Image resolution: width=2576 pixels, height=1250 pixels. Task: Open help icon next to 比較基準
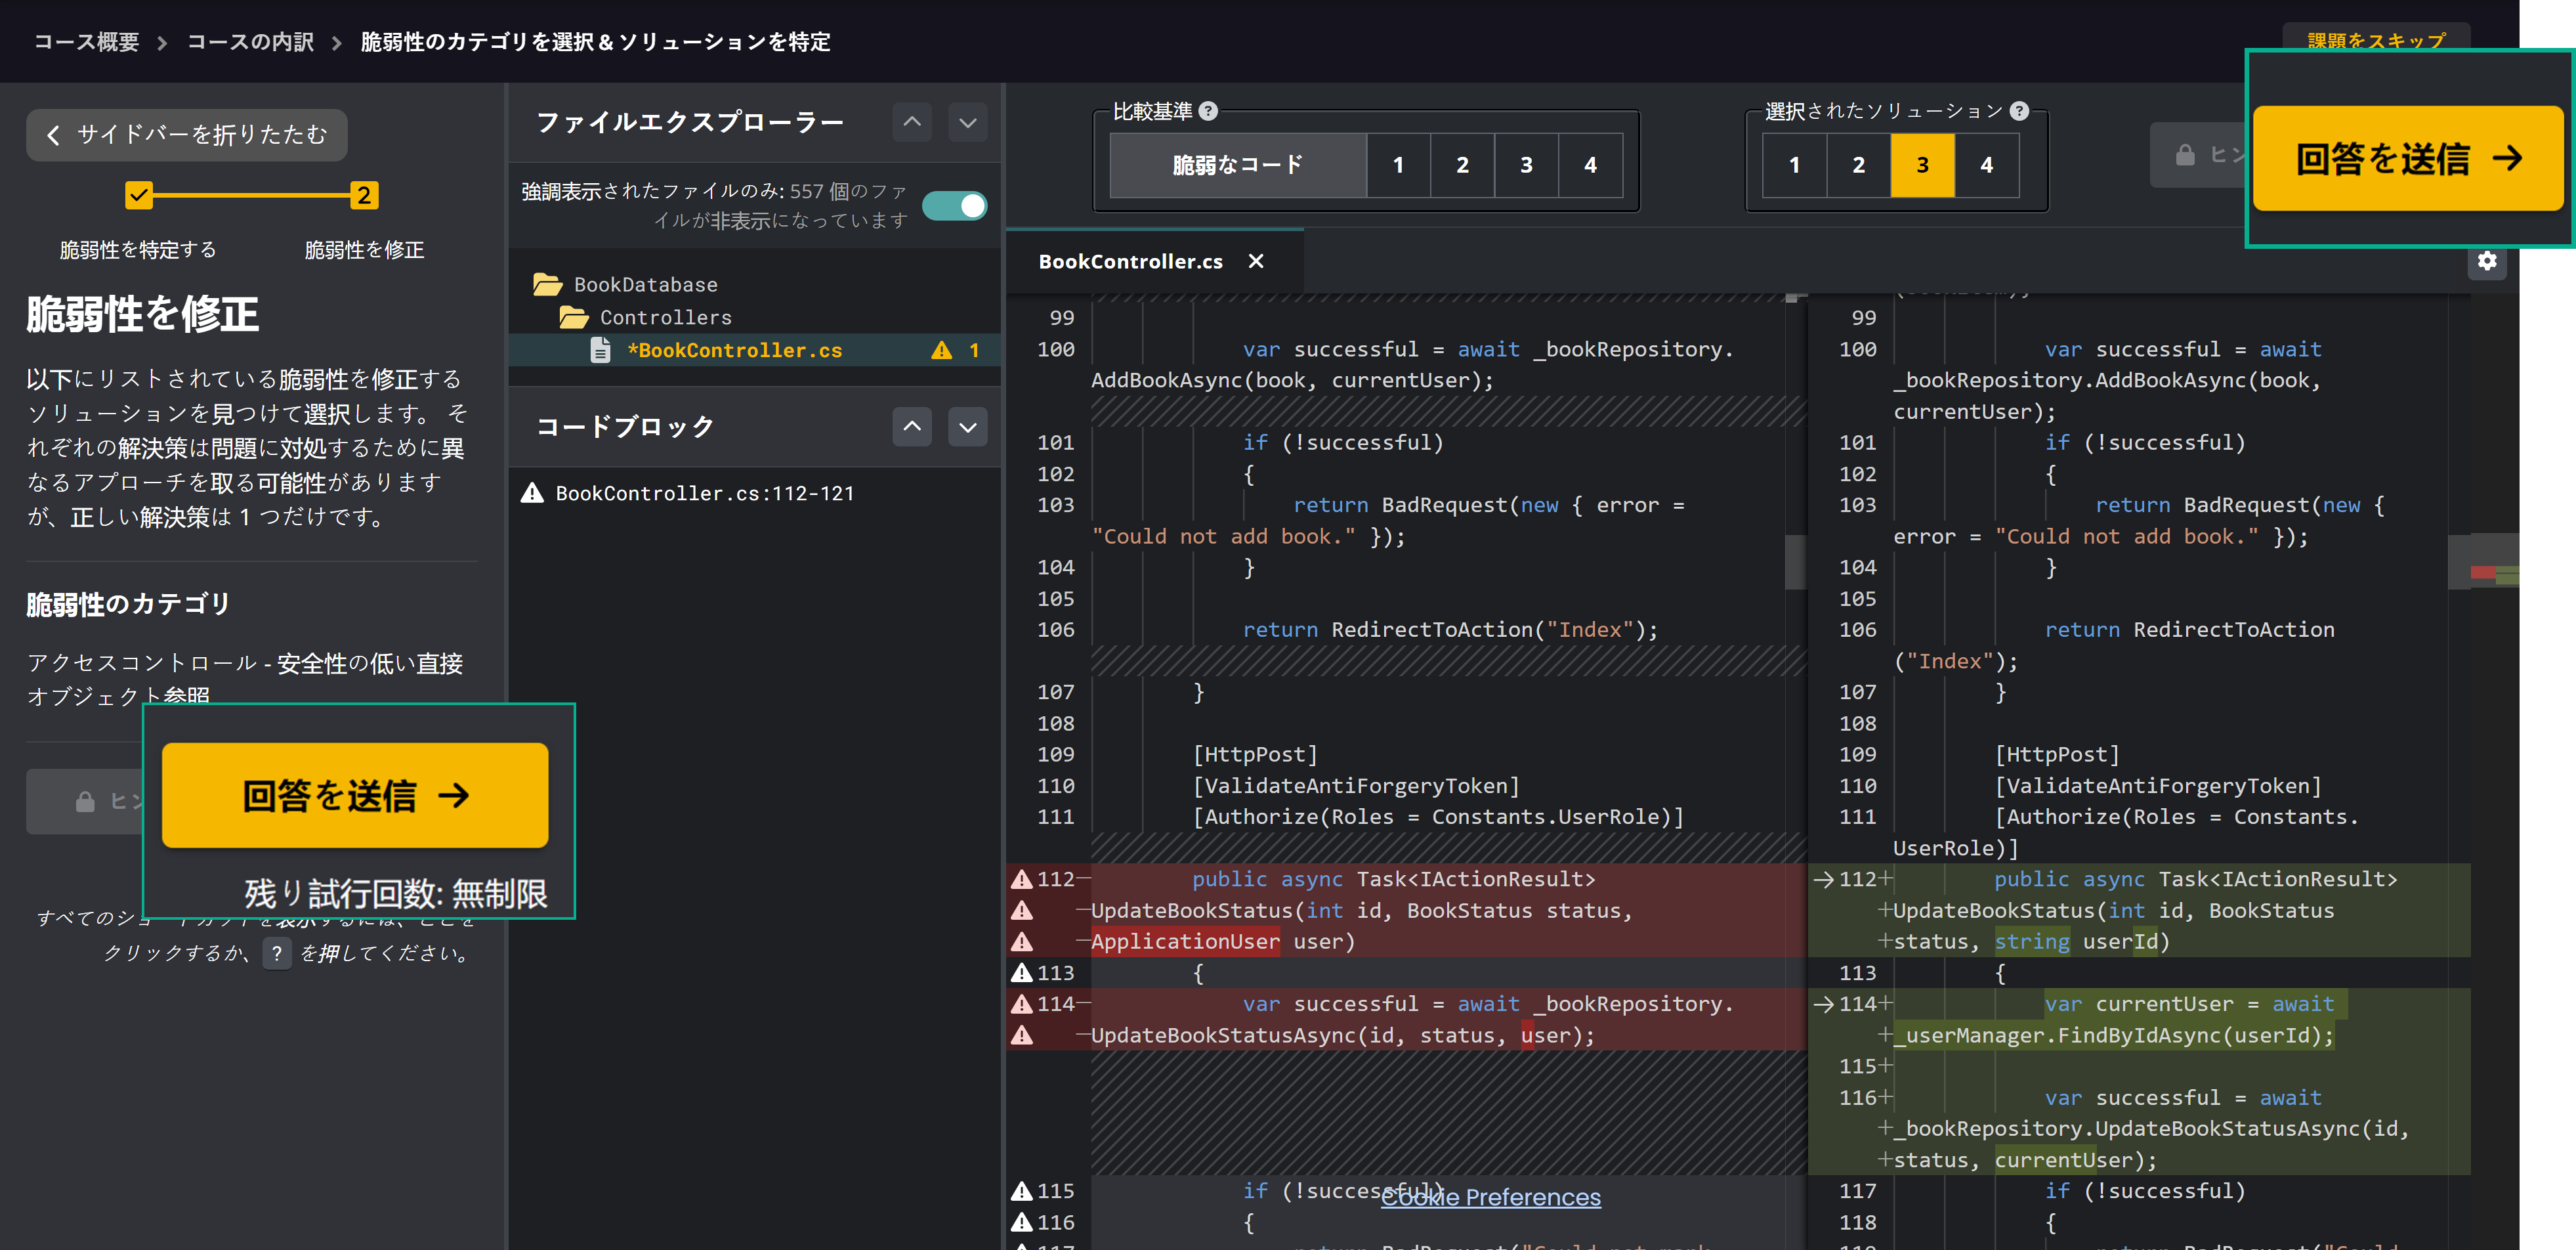coord(1208,111)
